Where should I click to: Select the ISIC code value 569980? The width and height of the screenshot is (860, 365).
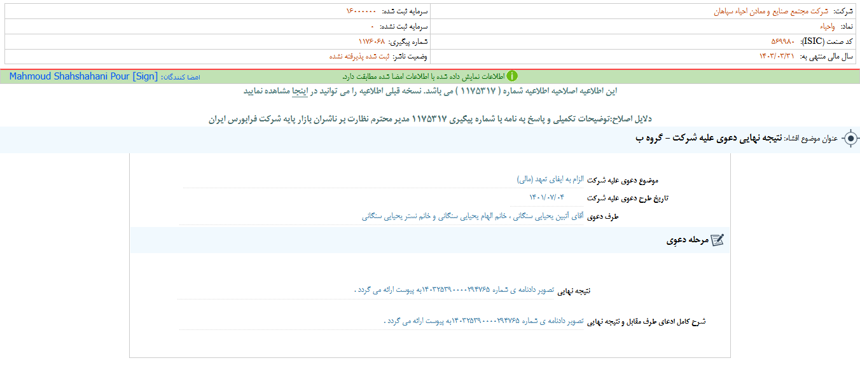click(784, 41)
